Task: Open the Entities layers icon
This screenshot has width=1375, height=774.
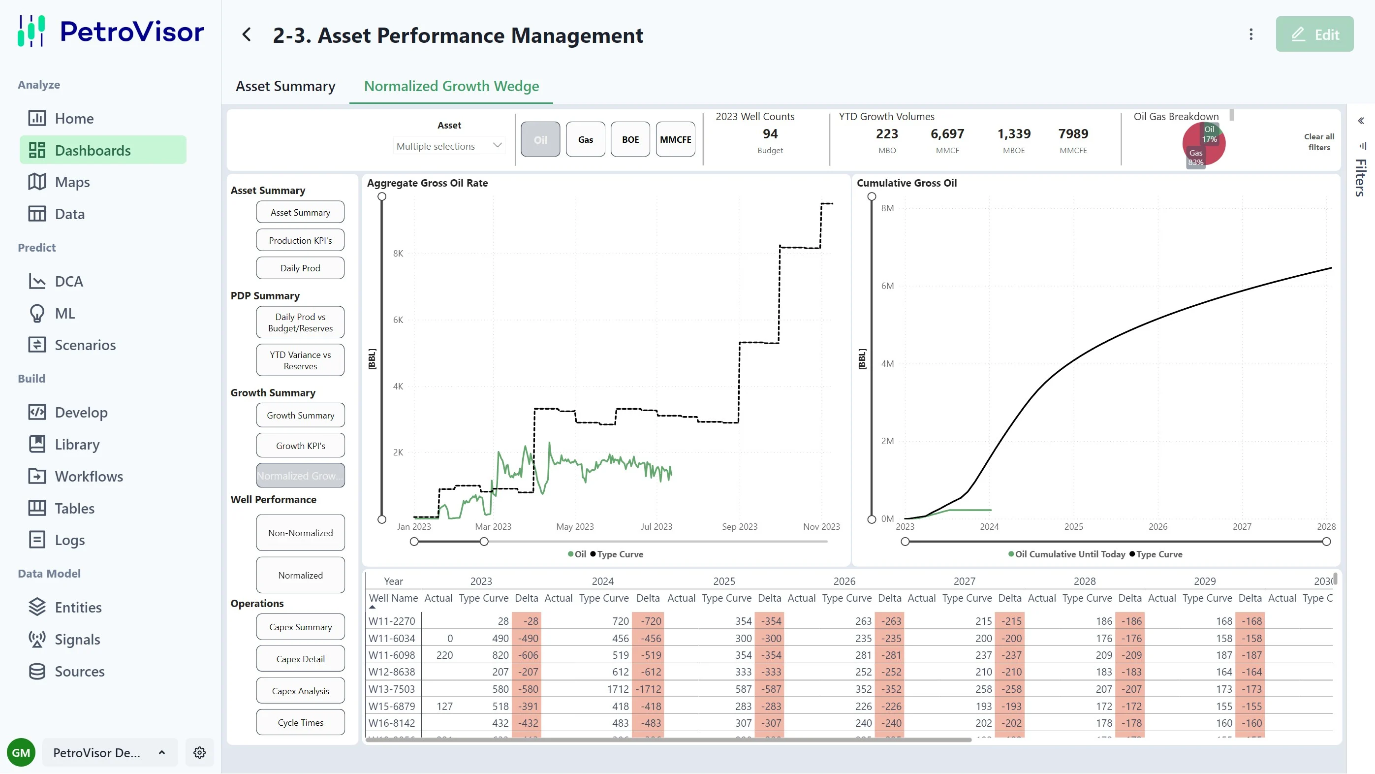Action: click(x=37, y=608)
